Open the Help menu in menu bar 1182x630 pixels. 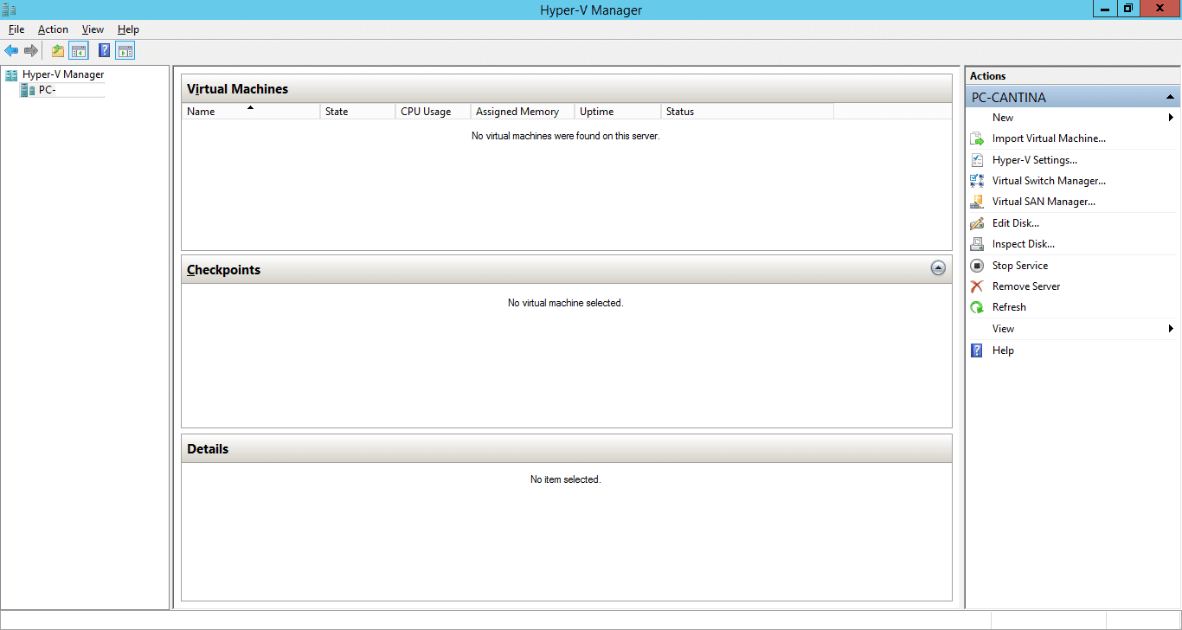128,29
